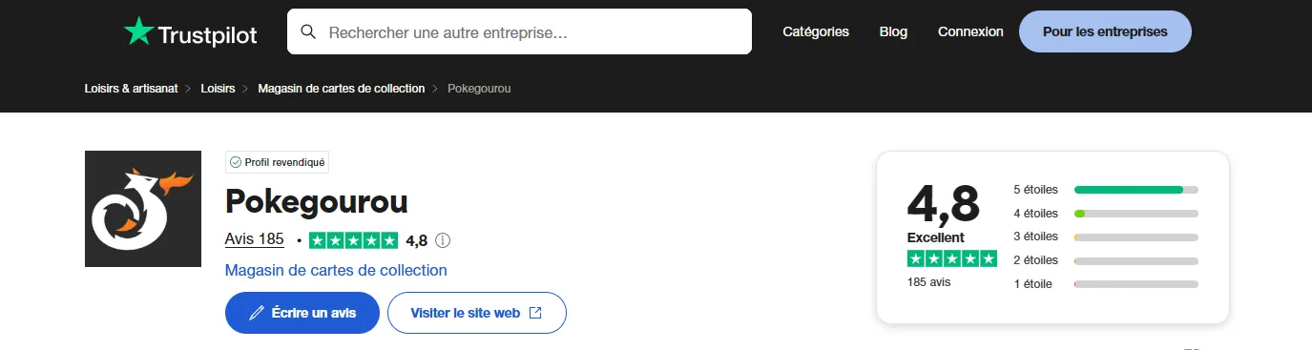Viewport: 1312px width, 350px height.
Task: Click the pencil icon on Écrire un avis
Action: click(256, 313)
